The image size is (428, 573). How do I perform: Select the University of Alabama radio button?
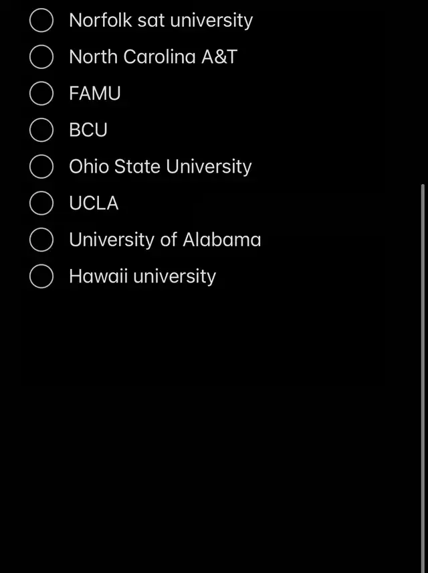[x=41, y=240]
